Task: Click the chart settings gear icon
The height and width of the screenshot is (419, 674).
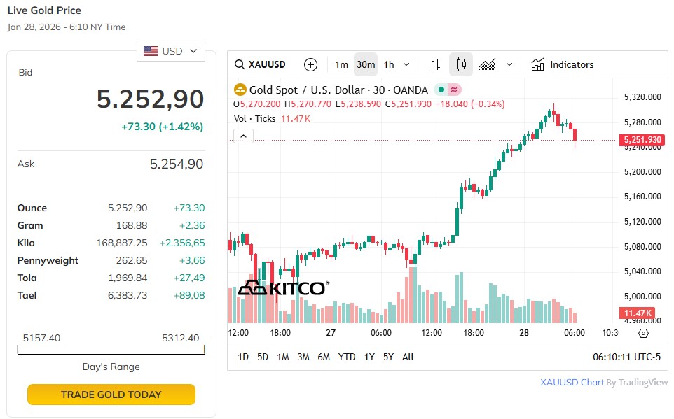Action: tap(644, 333)
